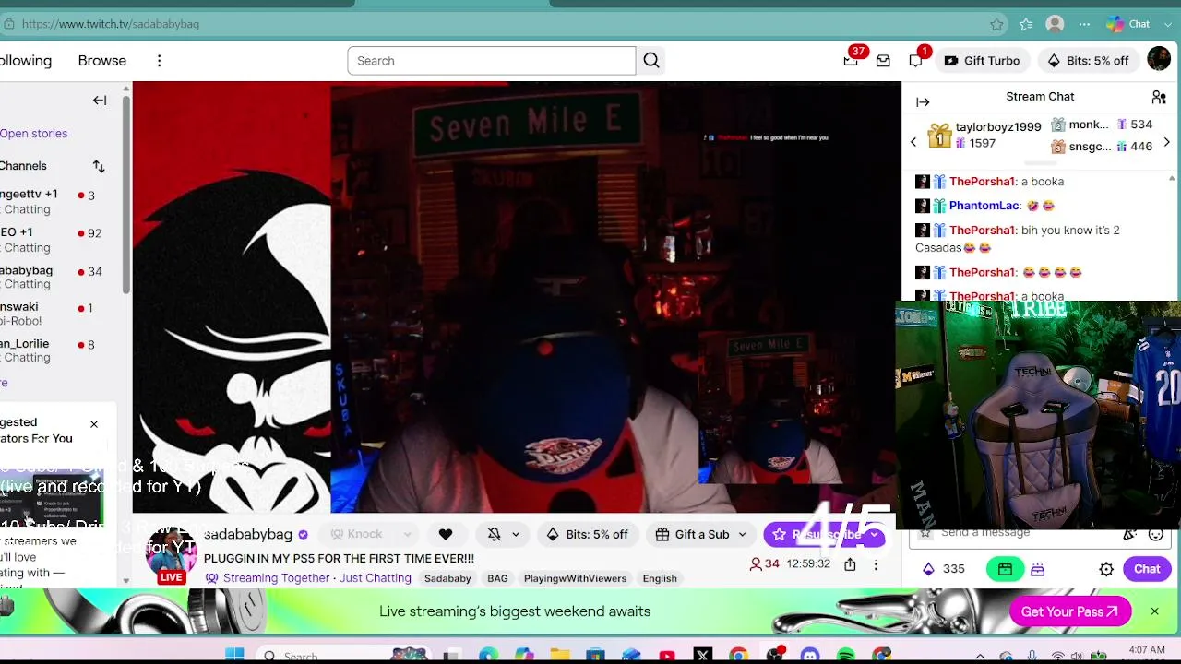The height and width of the screenshot is (664, 1181).
Task: Open ThePorsha1 username in chat
Action: [983, 182]
